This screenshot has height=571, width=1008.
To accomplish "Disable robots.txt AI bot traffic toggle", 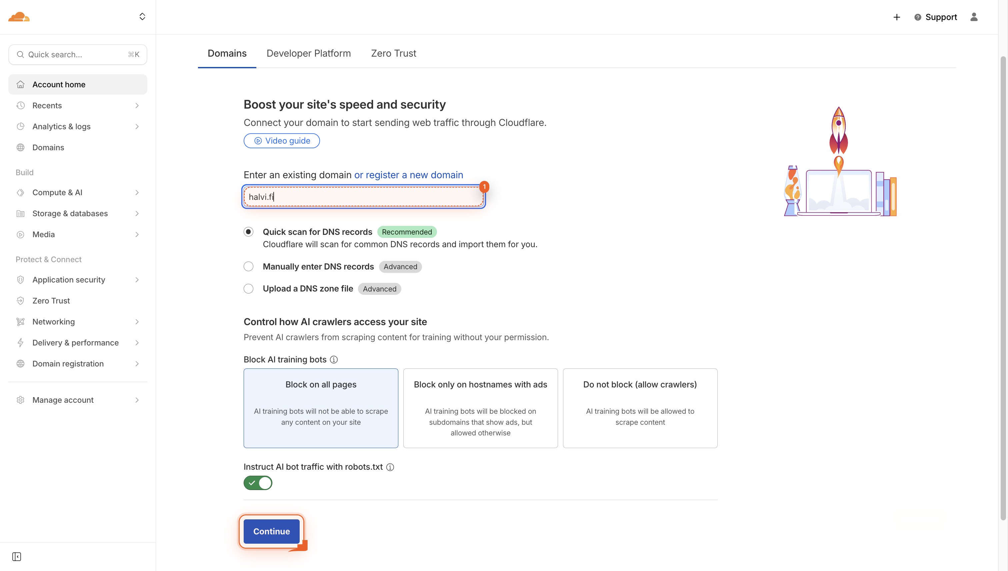I will pyautogui.click(x=258, y=483).
